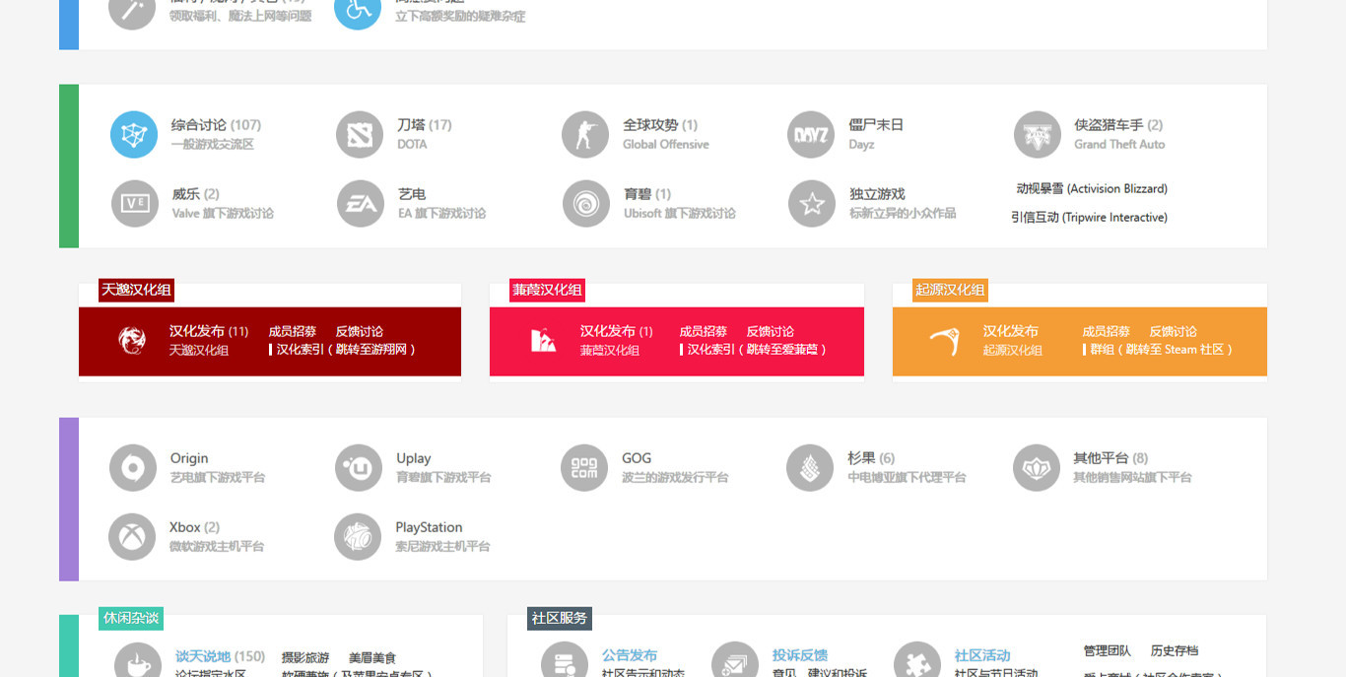Image resolution: width=1346 pixels, height=677 pixels.
Task: Click the 摄影旅游 subforum link
Action: pyautogui.click(x=305, y=657)
